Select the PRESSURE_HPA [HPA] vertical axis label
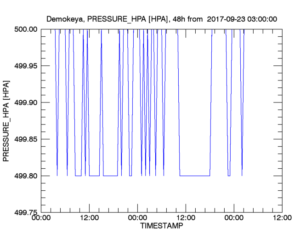The image size is (306, 245). pos(7,120)
